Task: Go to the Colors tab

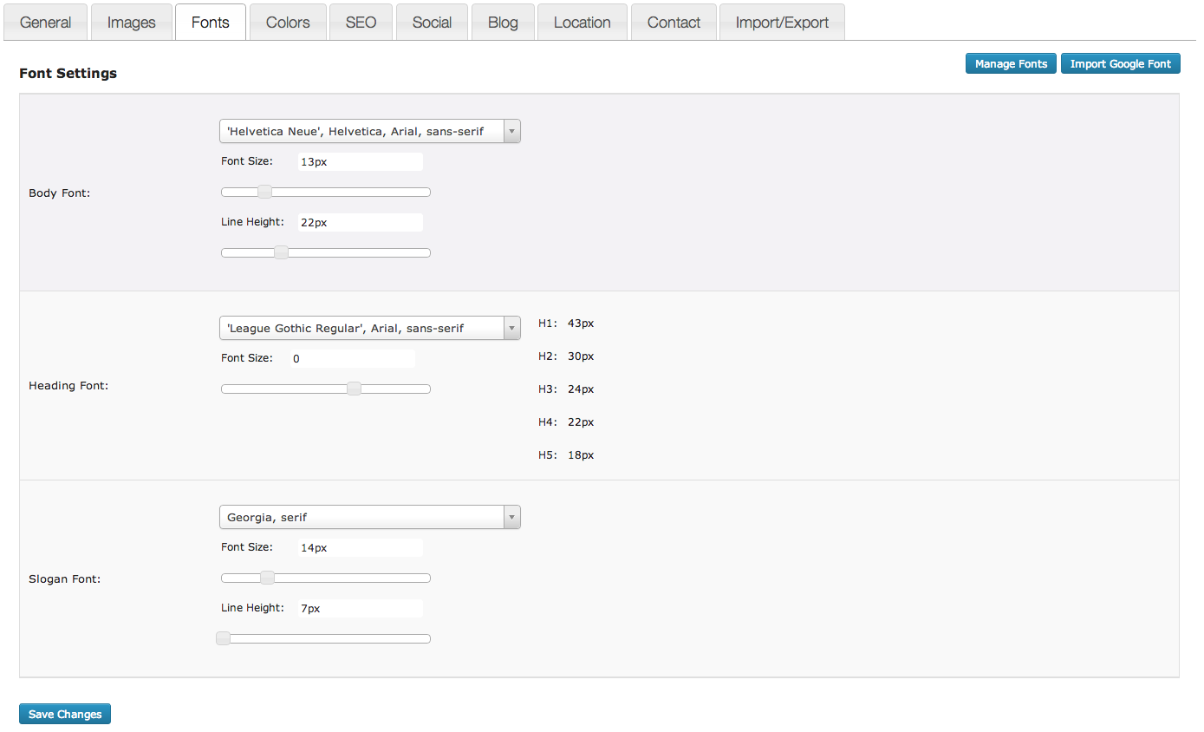Action: [288, 23]
